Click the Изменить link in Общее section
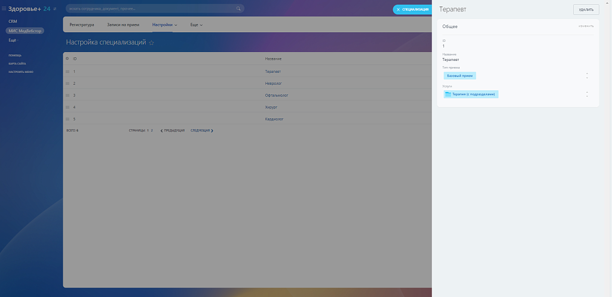 [x=586, y=27]
